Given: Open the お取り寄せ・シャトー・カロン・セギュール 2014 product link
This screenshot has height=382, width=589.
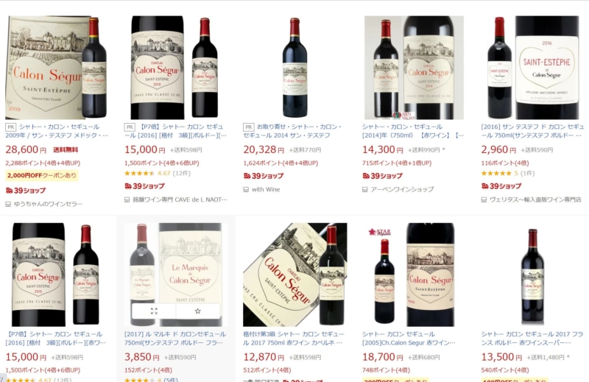Looking at the screenshot, I should (292, 131).
